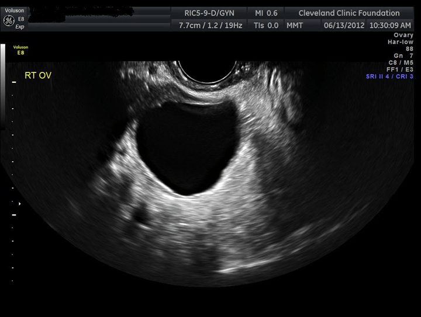The height and width of the screenshot is (317, 421).
Task: Click the MI 0.6 indicator
Action: tap(266, 13)
